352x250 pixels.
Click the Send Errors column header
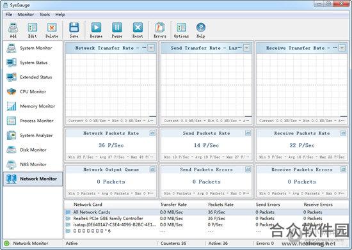[x=268, y=205]
